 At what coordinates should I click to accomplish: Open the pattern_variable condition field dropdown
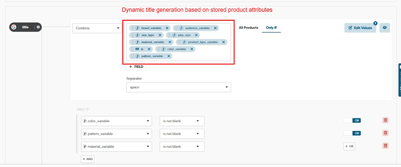point(117,134)
